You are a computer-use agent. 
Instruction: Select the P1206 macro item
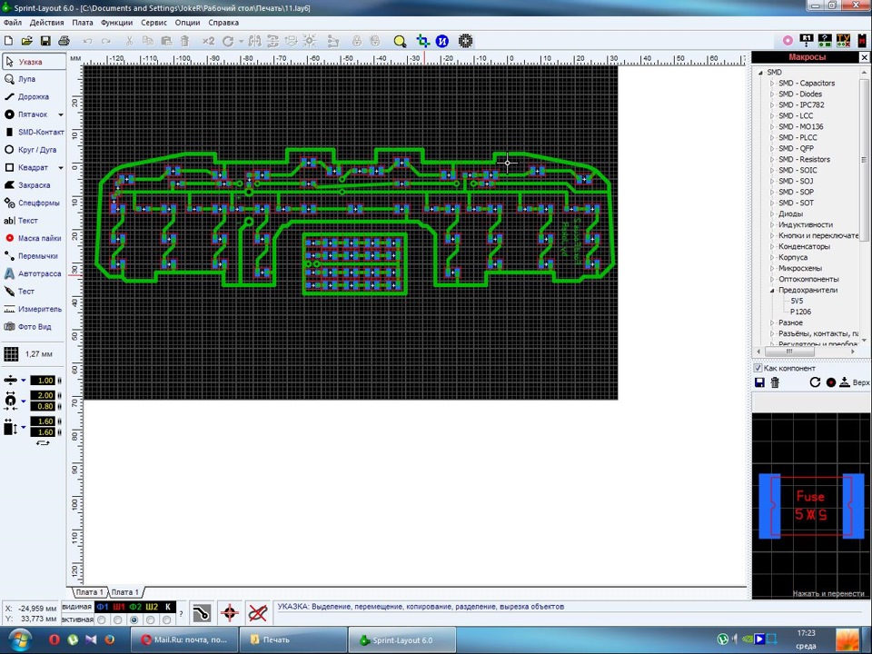click(800, 312)
